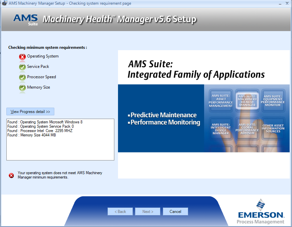Click the green check beside Service Pack
This screenshot has height=227, width=292.
point(22,67)
